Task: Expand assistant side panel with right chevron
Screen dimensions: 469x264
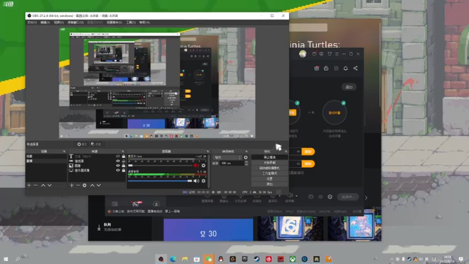Action: point(366,198)
